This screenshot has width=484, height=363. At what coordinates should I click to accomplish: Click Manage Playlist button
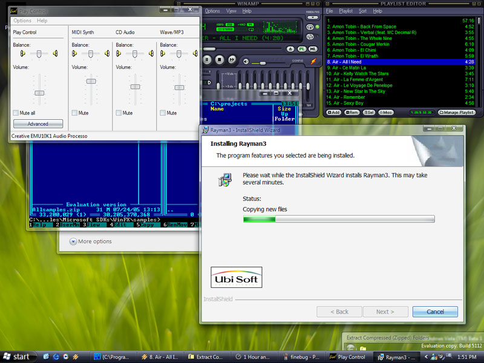pos(456,113)
